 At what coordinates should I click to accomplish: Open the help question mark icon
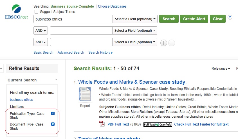[x=230, y=17]
